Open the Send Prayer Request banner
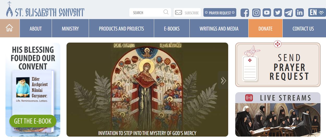The height and width of the screenshot is (140, 326). point(278,65)
